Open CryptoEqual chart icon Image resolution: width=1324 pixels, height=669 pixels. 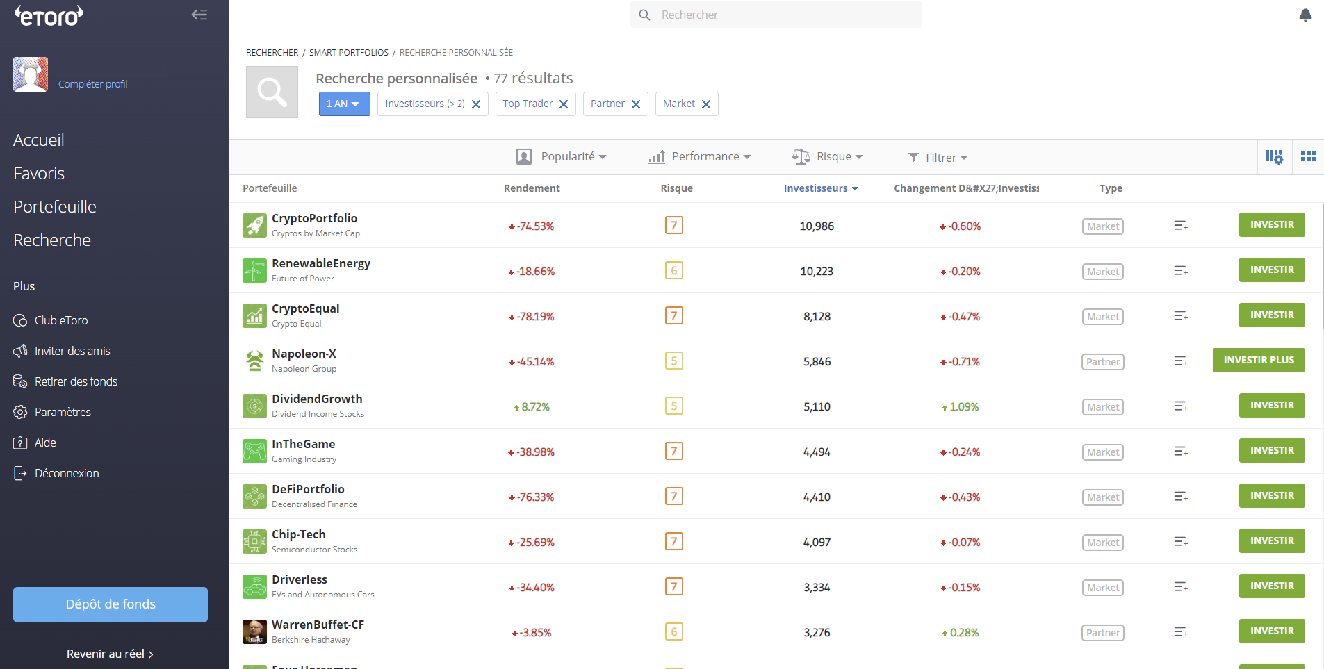(254, 315)
